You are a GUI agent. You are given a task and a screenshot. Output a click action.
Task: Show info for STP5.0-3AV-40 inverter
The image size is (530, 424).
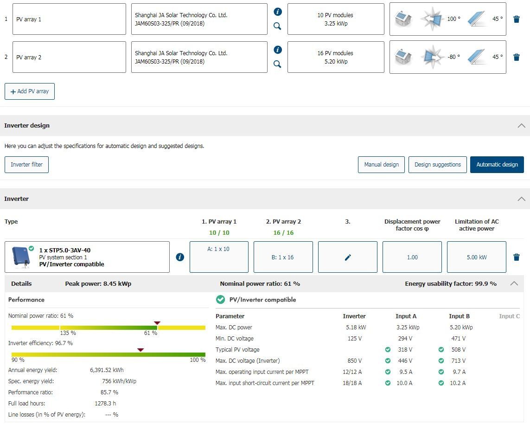pyautogui.click(x=180, y=257)
